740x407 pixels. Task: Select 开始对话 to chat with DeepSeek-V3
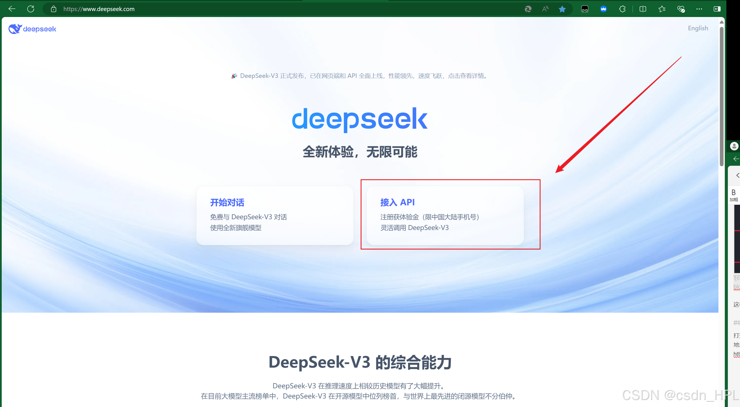[275, 215]
